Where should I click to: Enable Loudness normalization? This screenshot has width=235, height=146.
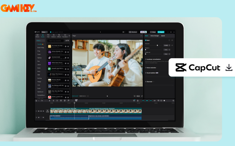point(146,59)
